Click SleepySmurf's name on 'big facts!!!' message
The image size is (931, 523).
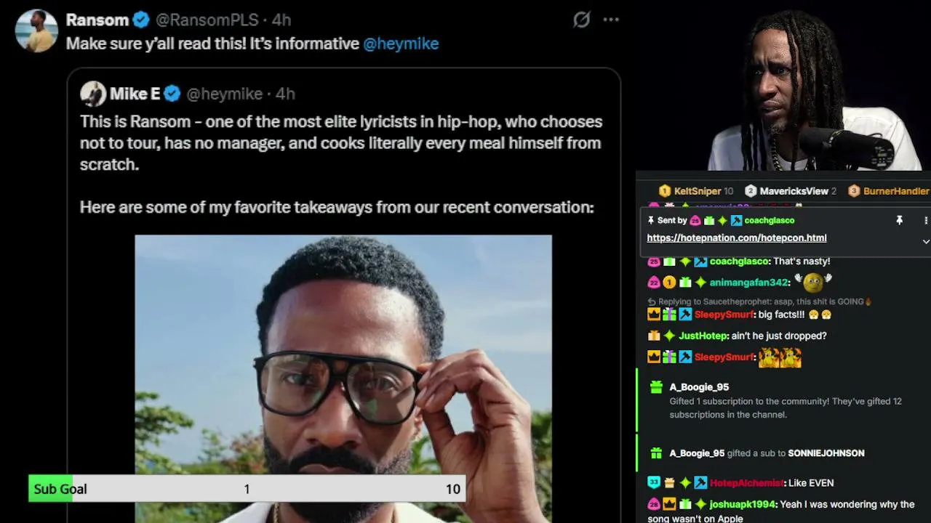point(724,315)
